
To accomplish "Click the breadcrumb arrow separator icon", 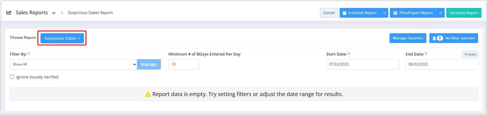I will coord(62,13).
